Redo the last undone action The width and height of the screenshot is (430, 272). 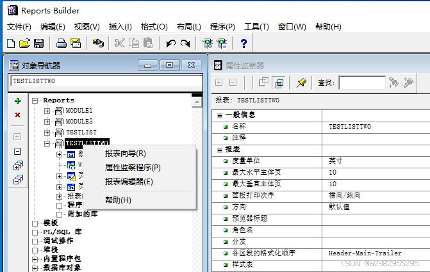click(x=185, y=44)
